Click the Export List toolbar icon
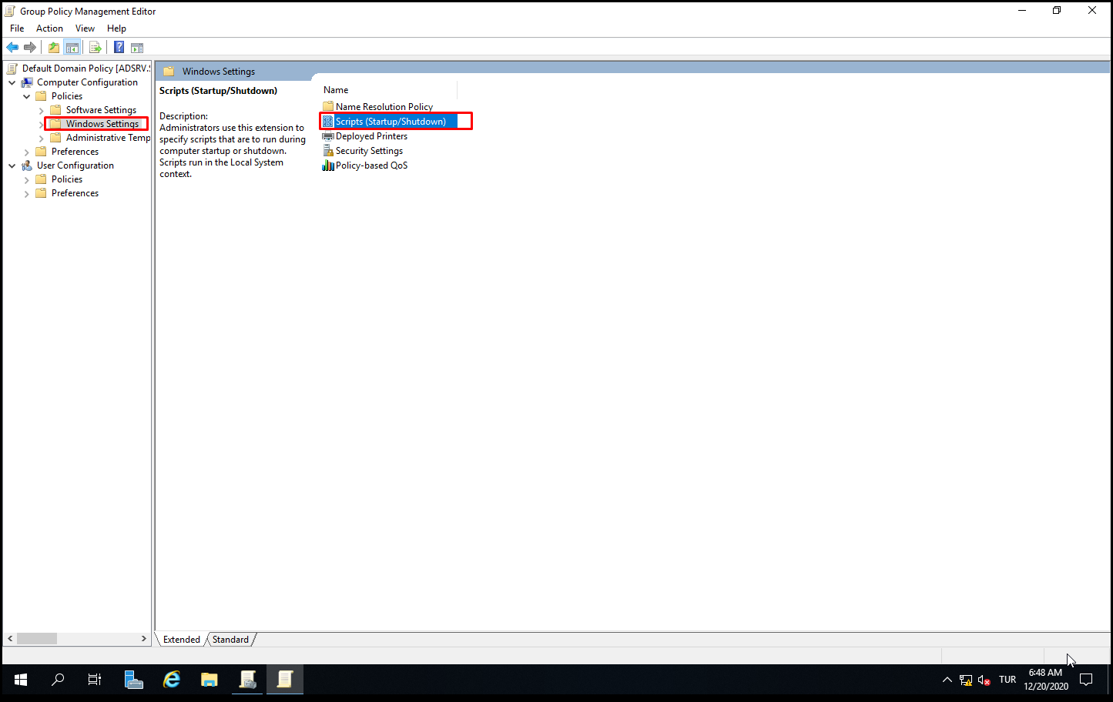This screenshot has height=702, width=1113. tap(96, 48)
